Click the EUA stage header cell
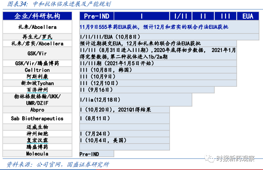Image resolution: width=263 pixels, height=170 pixels. (x=248, y=16)
